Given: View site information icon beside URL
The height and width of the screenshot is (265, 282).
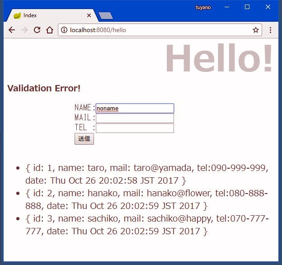Looking at the screenshot, I should click(x=64, y=30).
